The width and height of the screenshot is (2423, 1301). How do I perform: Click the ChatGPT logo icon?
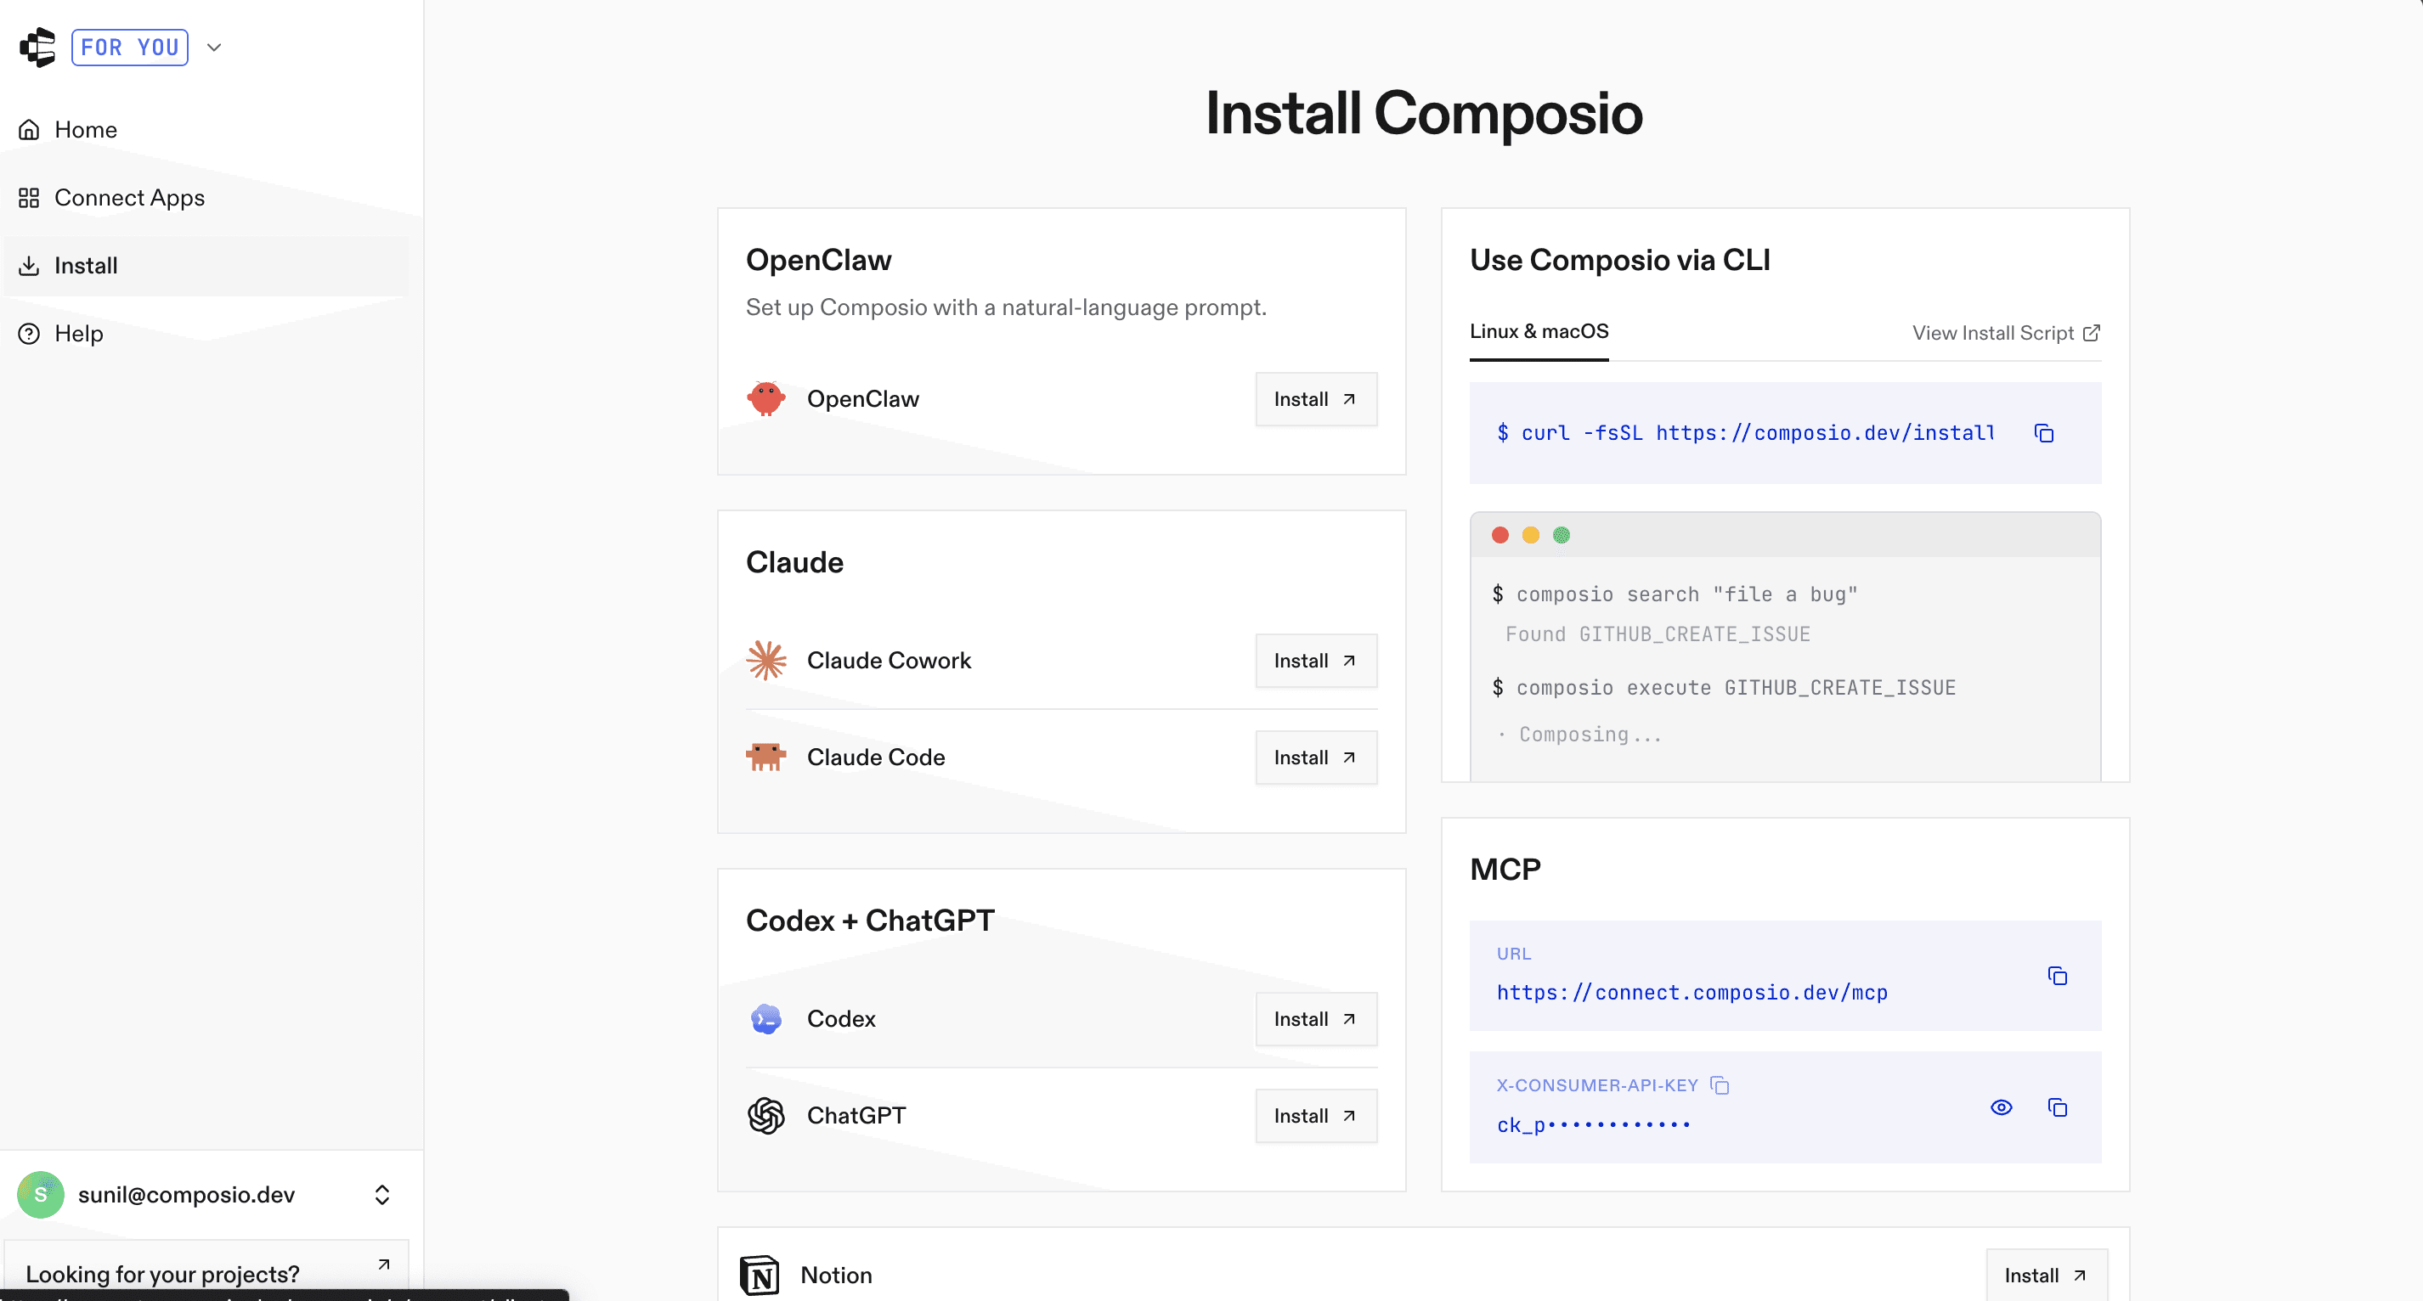tap(765, 1115)
